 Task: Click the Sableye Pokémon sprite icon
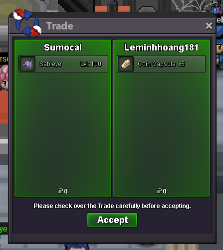[27, 64]
